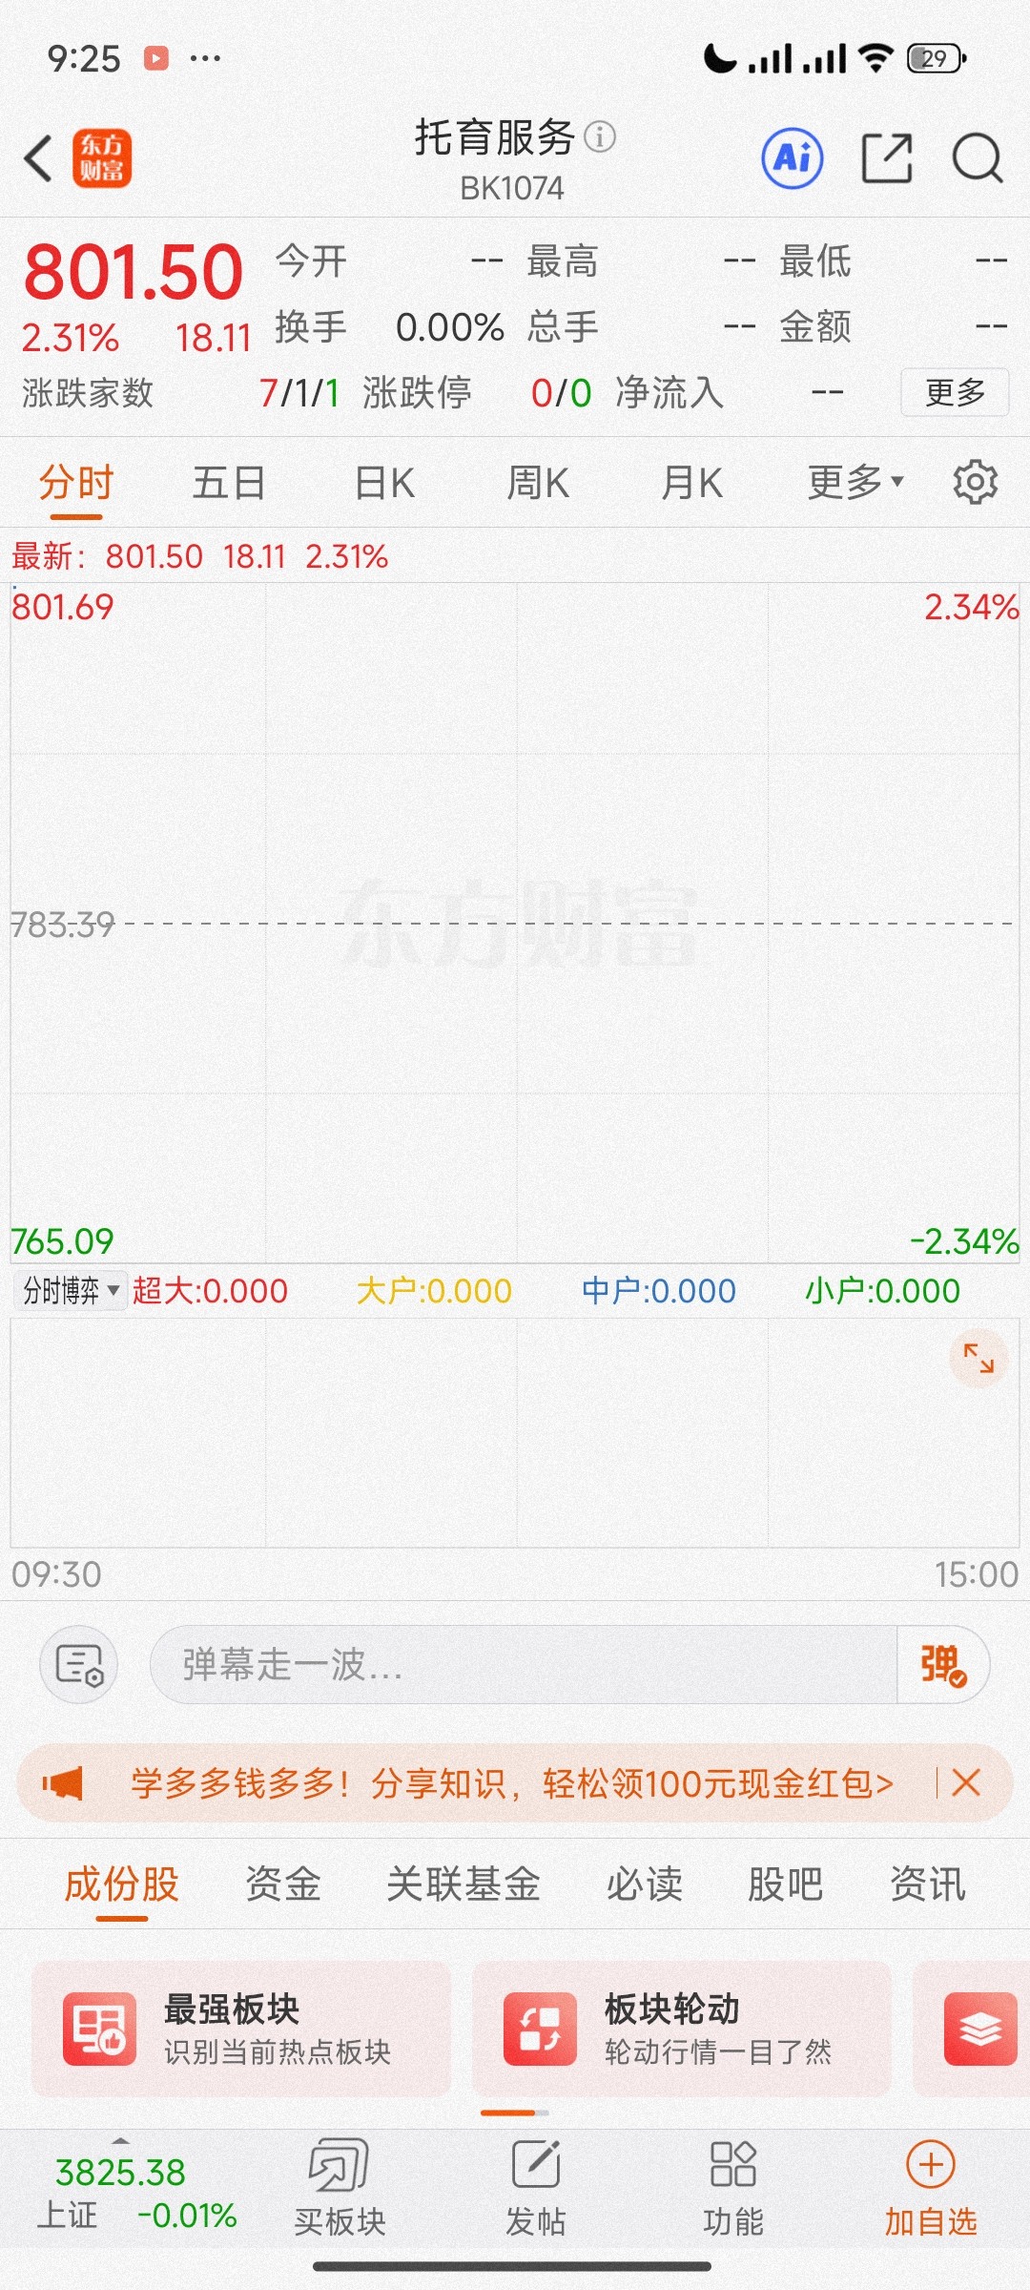This screenshot has height=2290, width=1030.
Task: Toggle the 弹 danmaku switch
Action: pyautogui.click(x=942, y=1665)
